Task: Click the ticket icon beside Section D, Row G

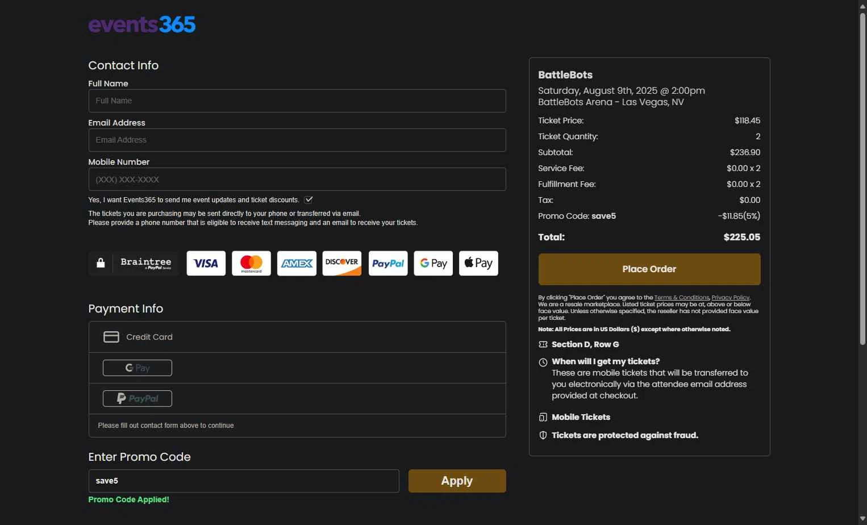Action: 543,344
